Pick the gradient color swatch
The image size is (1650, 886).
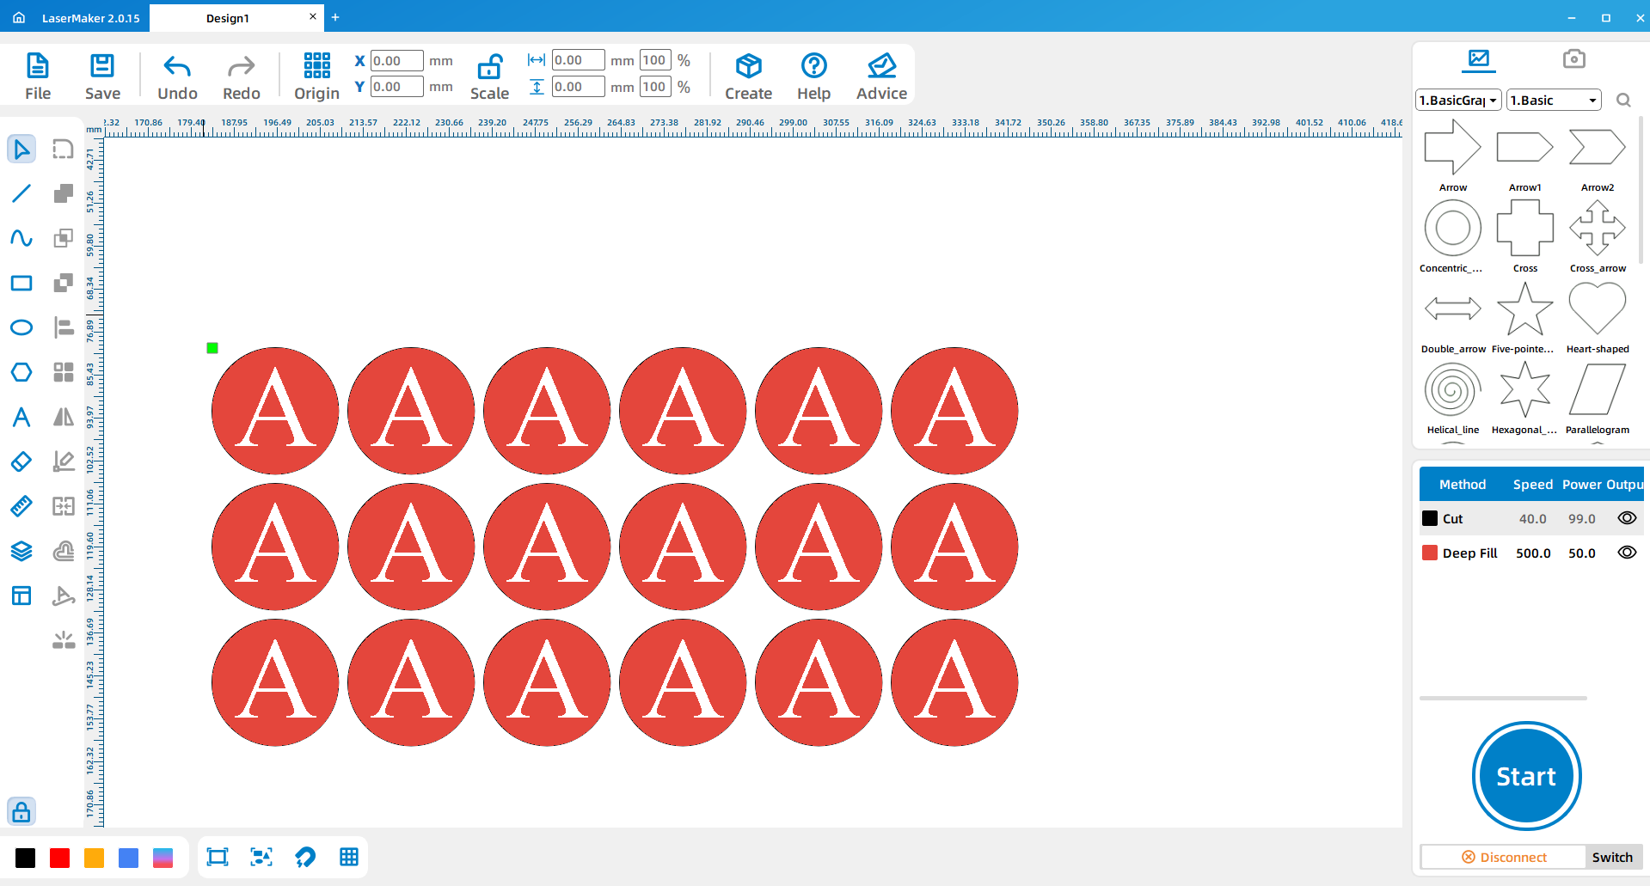[163, 858]
